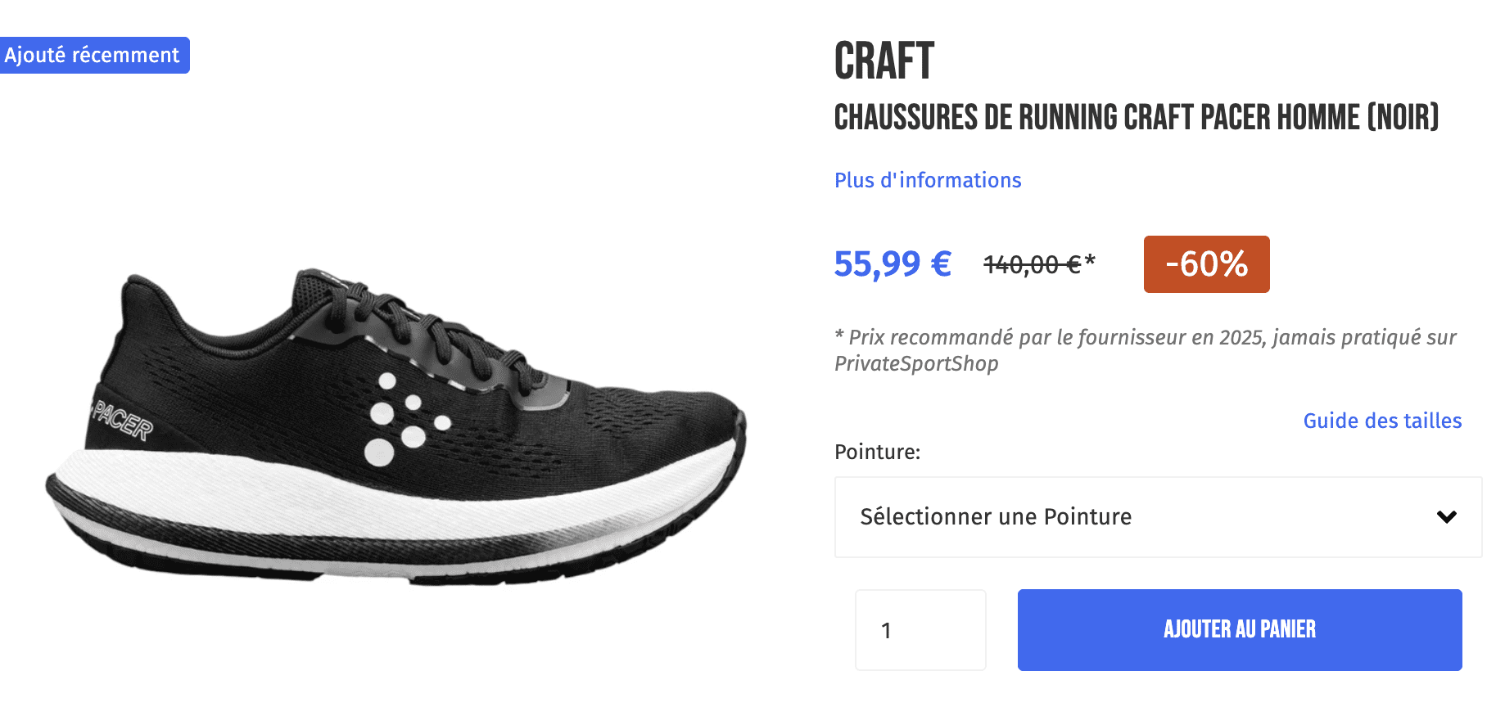Open the 'Guide des tailles' size guide

1381,420
